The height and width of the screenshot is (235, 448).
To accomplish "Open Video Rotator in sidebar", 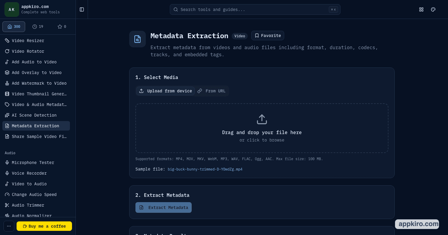I will pos(36,51).
